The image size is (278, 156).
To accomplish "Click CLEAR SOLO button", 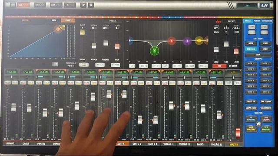I will click(x=251, y=108).
